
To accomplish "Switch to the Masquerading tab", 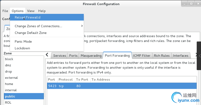I will coord(91,56).
